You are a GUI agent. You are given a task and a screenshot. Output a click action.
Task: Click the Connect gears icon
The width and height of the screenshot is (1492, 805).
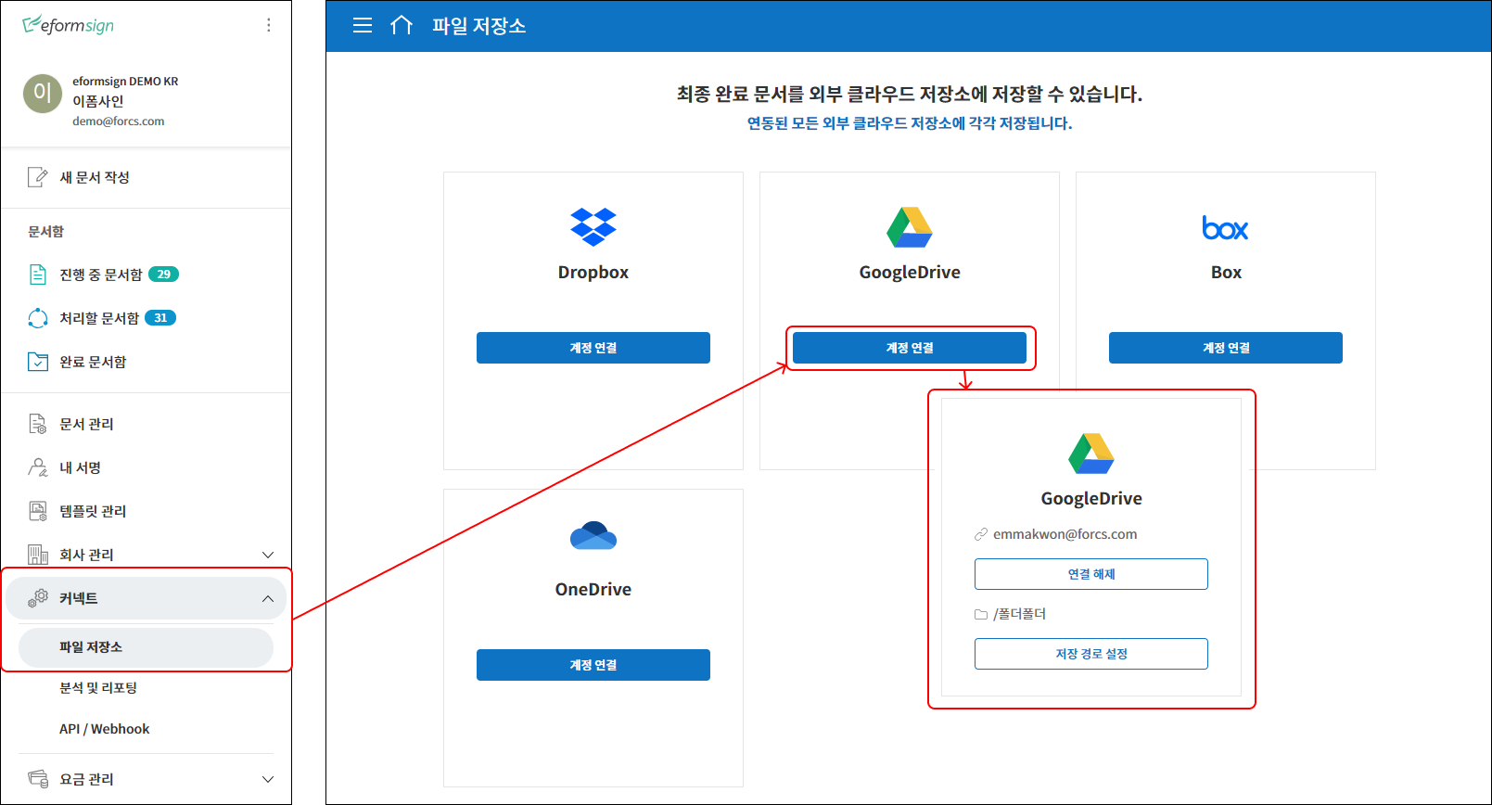click(x=38, y=598)
